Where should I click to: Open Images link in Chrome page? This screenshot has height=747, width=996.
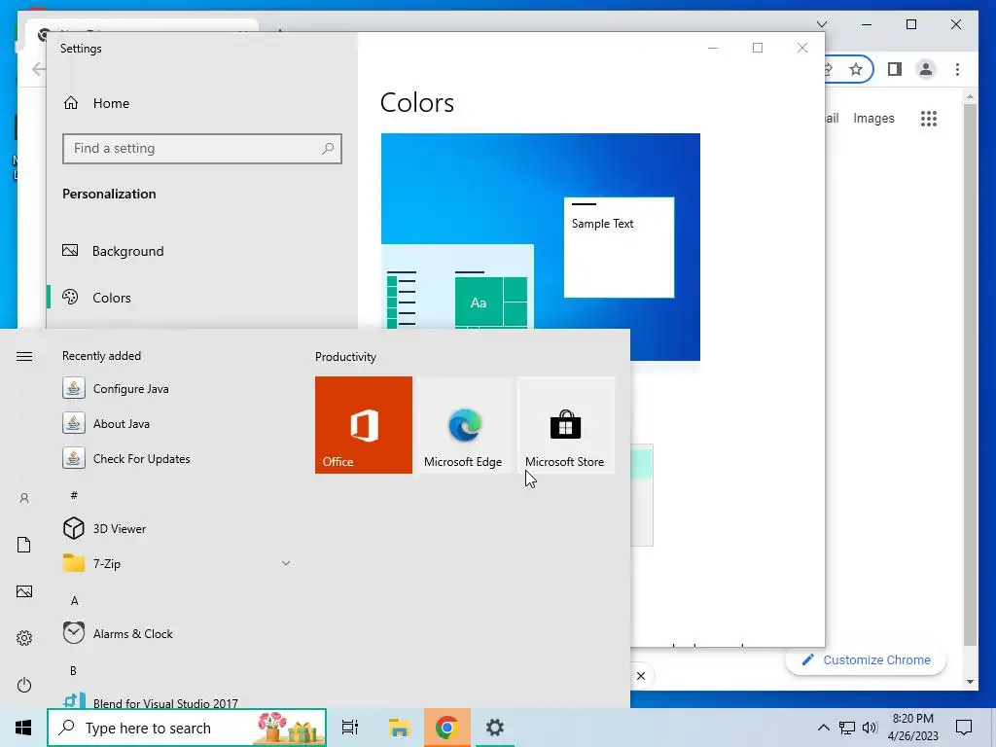[873, 118]
